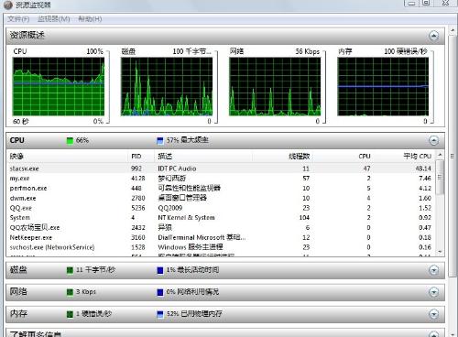This screenshot has height=337, width=458.
Task: Click the 48.14 average CPU value
Action: 423,168
